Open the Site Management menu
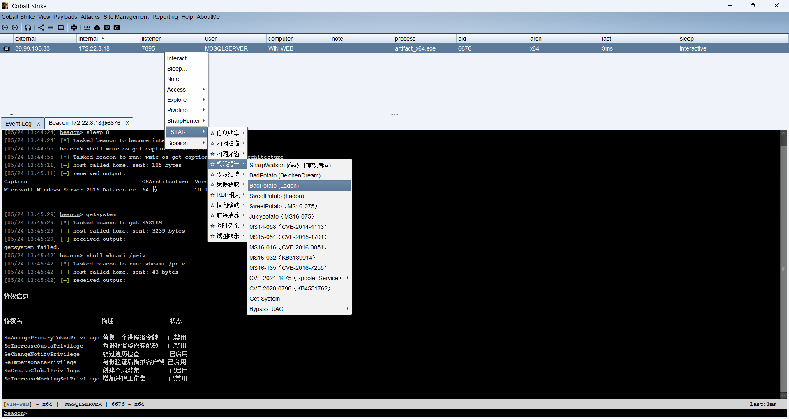 126,17
